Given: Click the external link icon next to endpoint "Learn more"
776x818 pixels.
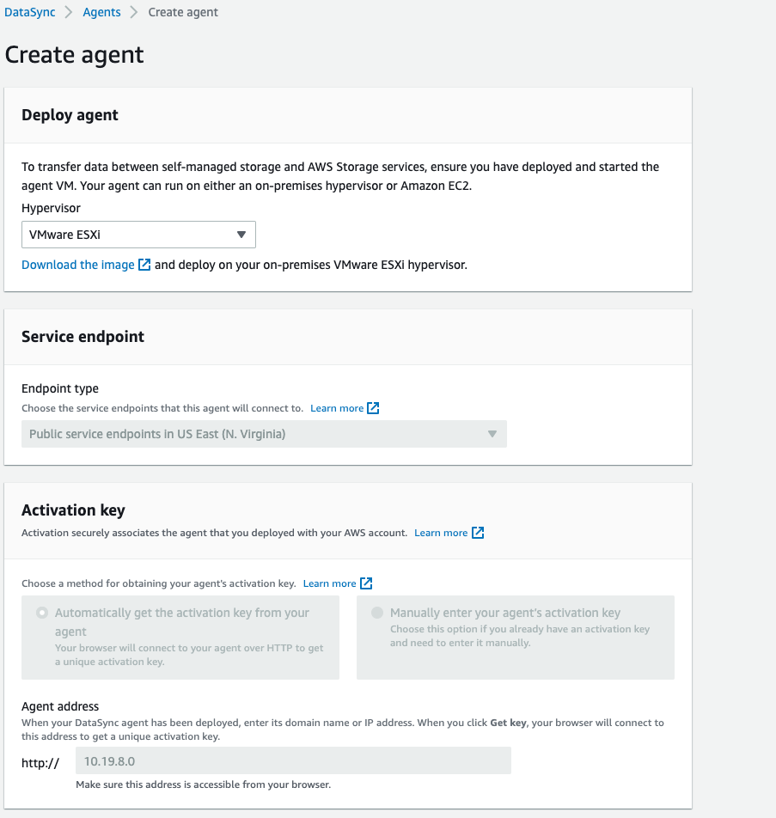Looking at the screenshot, I should click(373, 407).
